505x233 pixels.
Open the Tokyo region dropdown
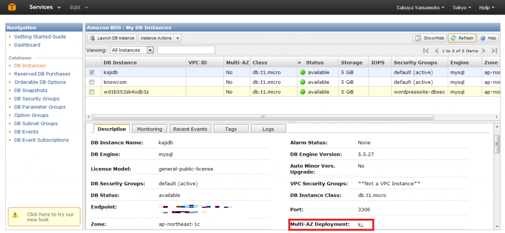tap(462, 7)
